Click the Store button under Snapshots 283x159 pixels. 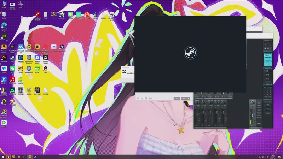click(x=268, y=82)
